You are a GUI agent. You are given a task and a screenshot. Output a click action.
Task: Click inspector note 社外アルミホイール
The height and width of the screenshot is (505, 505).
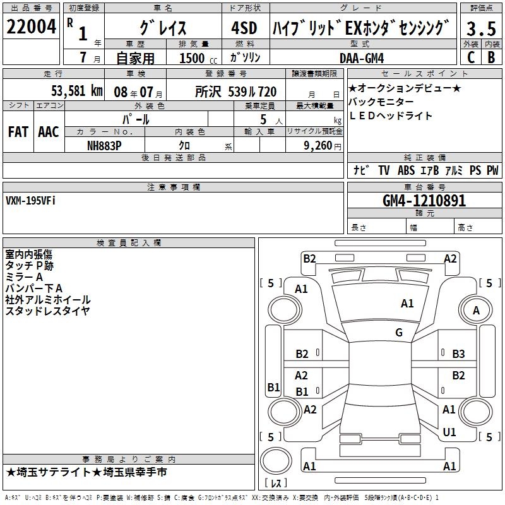point(48,299)
